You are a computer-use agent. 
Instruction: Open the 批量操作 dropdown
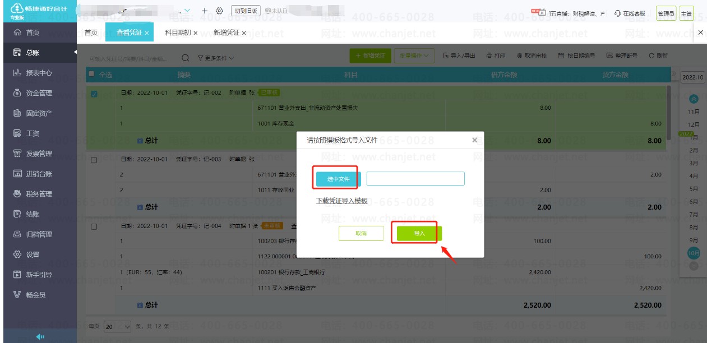click(414, 55)
